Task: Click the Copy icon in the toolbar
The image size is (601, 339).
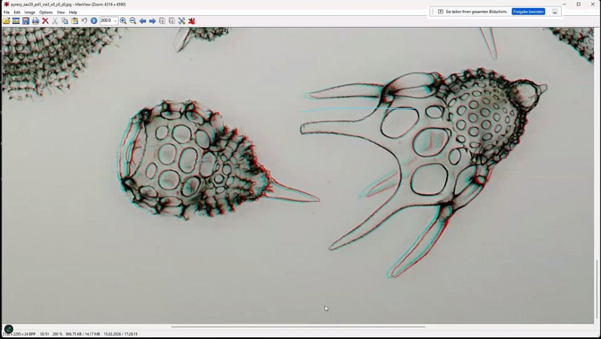Action: tap(65, 21)
